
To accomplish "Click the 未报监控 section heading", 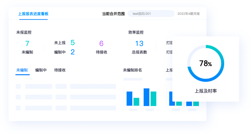I will pos(24,32).
